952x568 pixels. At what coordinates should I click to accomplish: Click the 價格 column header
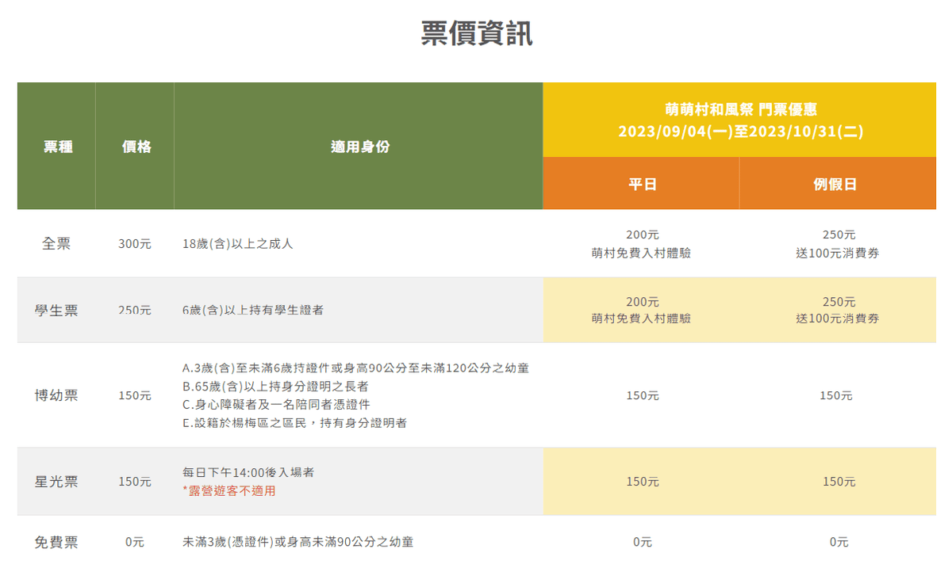136,147
